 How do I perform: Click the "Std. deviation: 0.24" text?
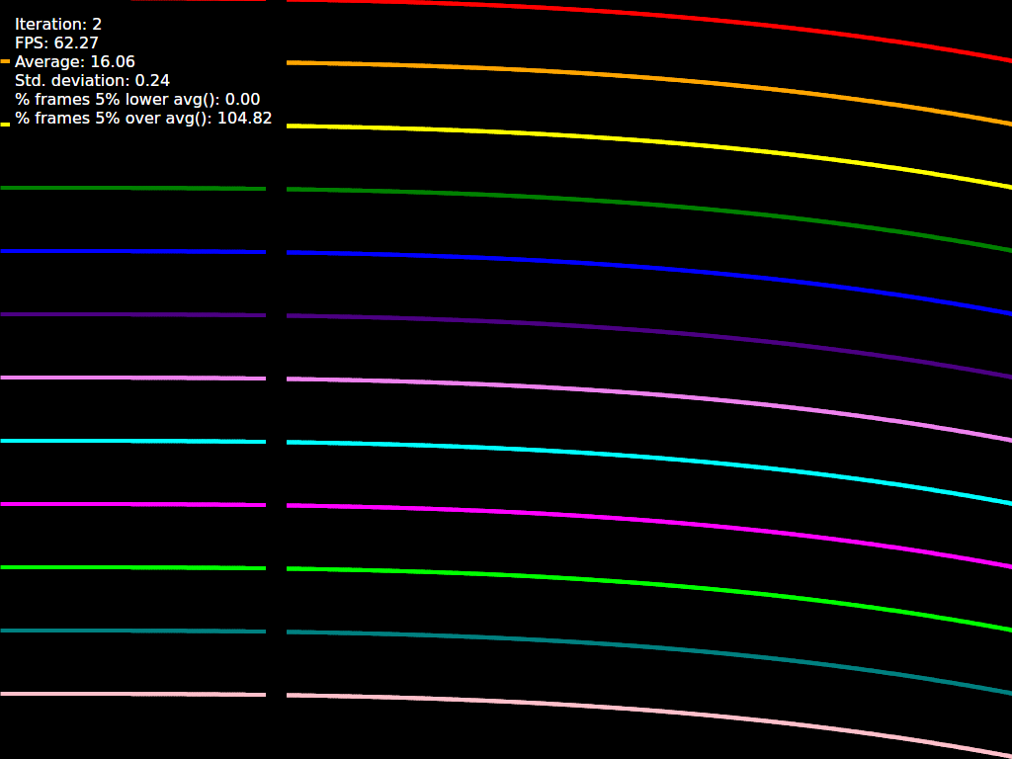[x=92, y=80]
